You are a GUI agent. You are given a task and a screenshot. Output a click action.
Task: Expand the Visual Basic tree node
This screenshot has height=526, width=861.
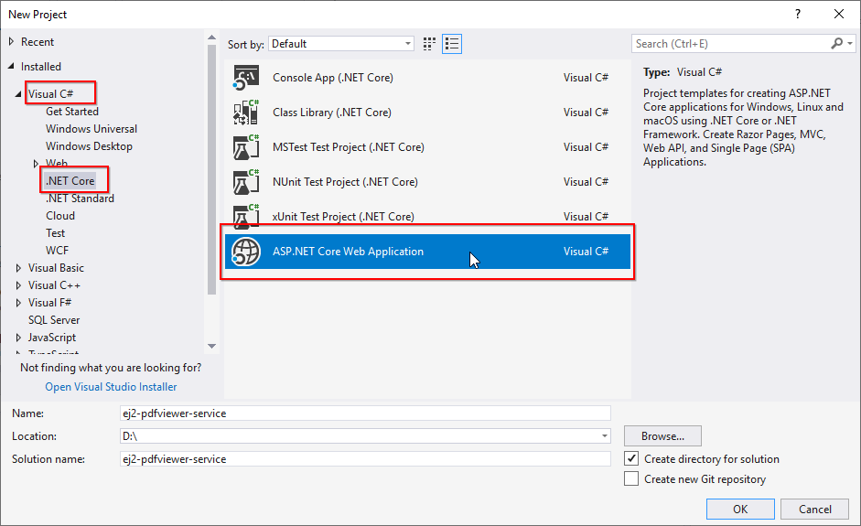(x=19, y=268)
